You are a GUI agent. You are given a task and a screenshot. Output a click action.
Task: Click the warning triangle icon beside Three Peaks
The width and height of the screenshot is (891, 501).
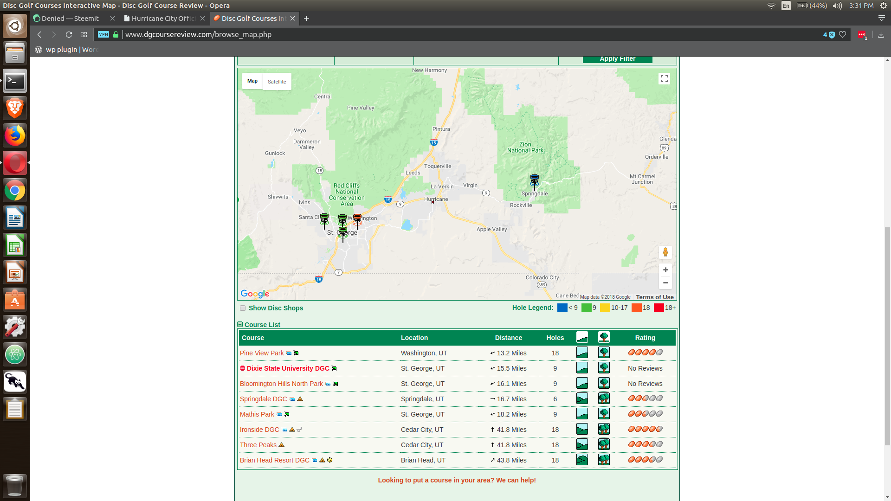tap(281, 445)
